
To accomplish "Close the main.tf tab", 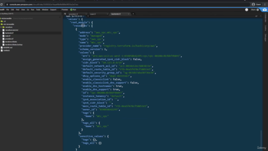I will pos(107,14).
